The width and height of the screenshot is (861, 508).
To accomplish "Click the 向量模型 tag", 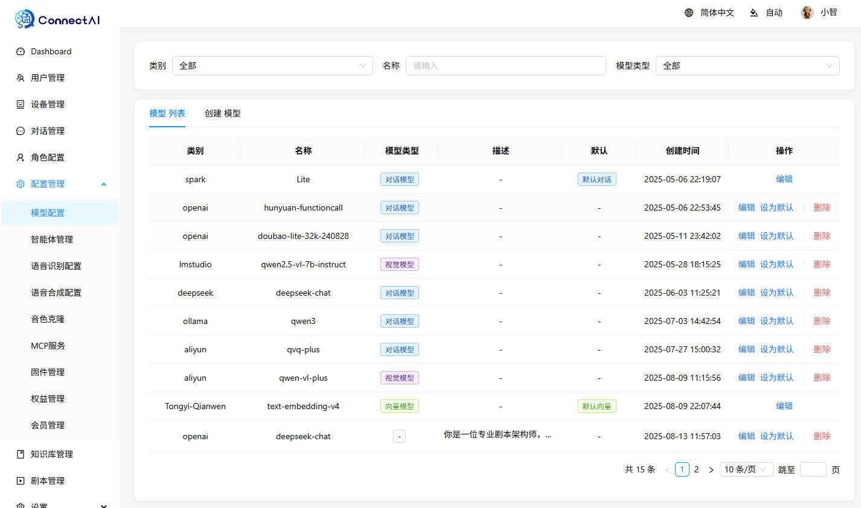I will pyautogui.click(x=400, y=406).
